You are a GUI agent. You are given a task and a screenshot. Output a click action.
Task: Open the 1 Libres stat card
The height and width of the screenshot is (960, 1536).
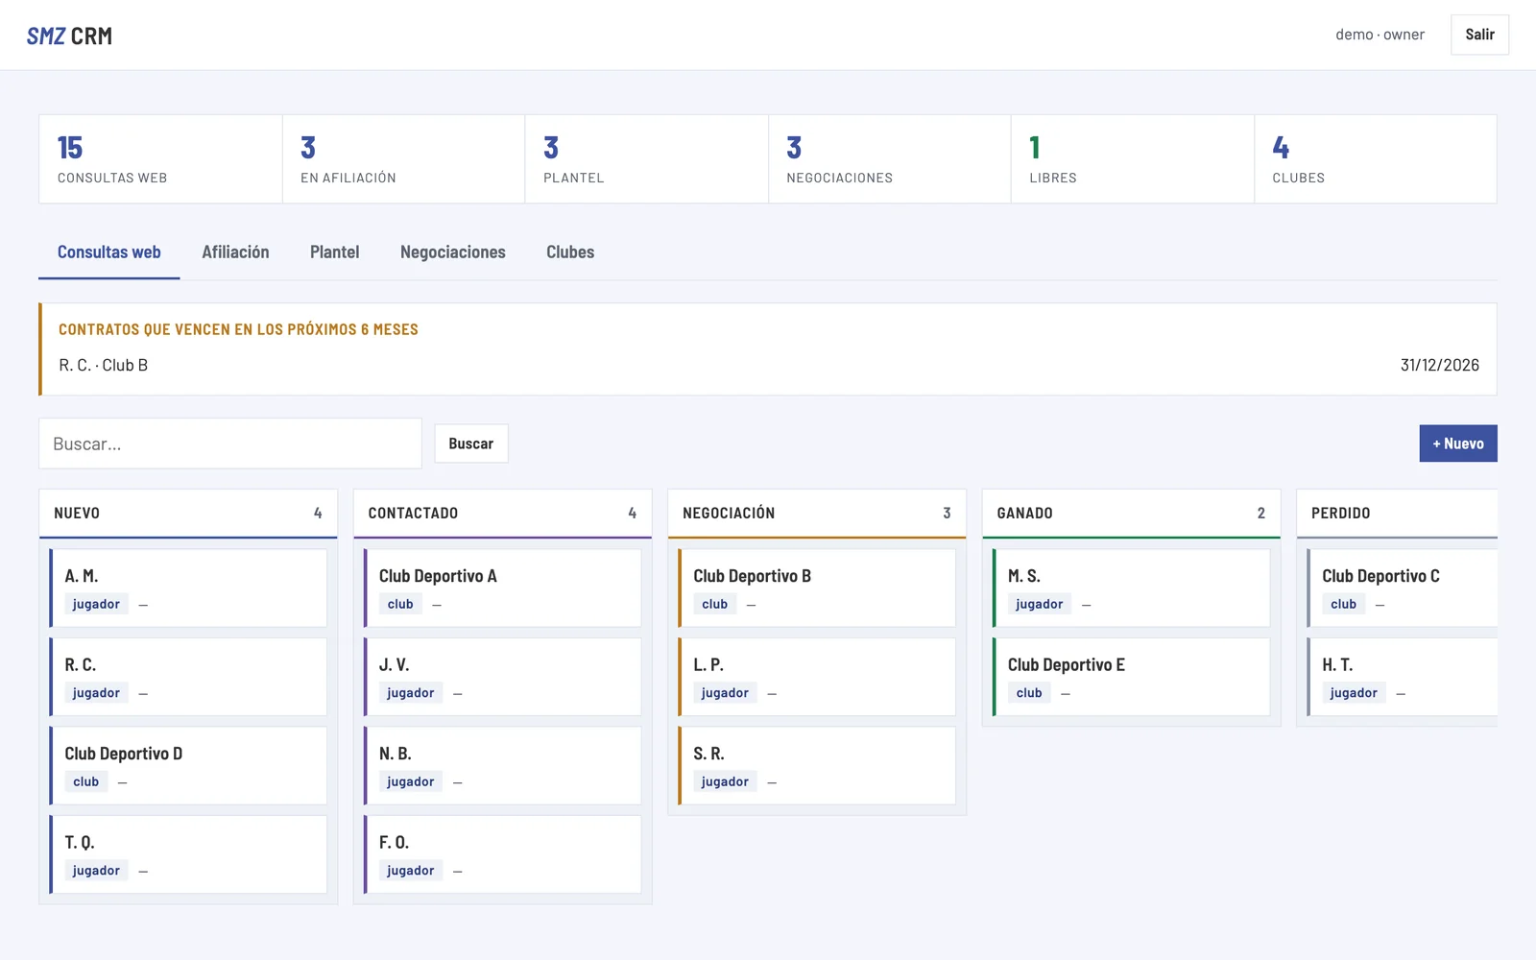point(1132,159)
